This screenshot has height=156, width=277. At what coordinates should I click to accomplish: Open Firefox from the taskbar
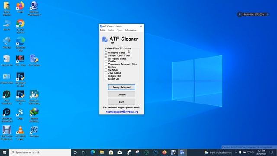point(164,152)
